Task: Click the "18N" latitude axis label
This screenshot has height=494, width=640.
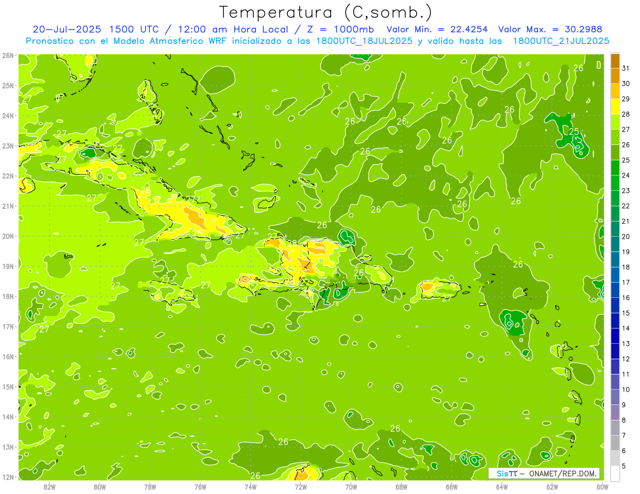Action: (8, 296)
